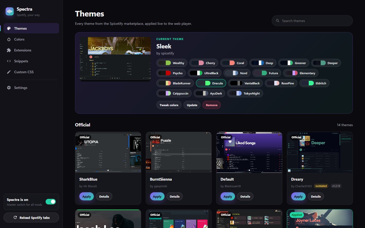Open the Colors section

31,39
